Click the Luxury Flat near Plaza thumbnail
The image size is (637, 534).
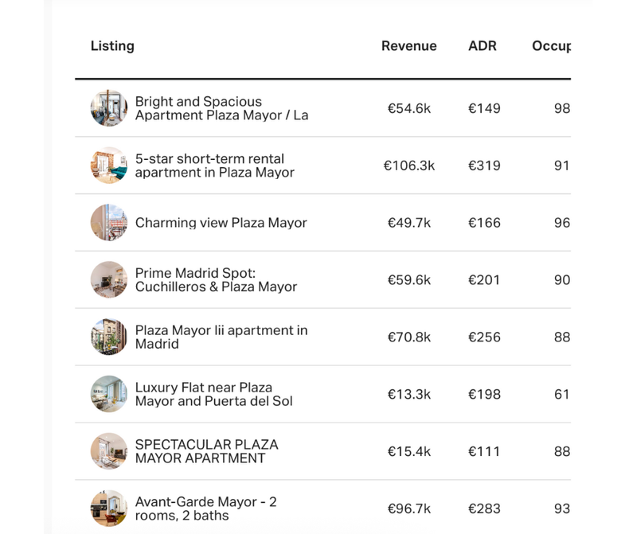pos(108,395)
